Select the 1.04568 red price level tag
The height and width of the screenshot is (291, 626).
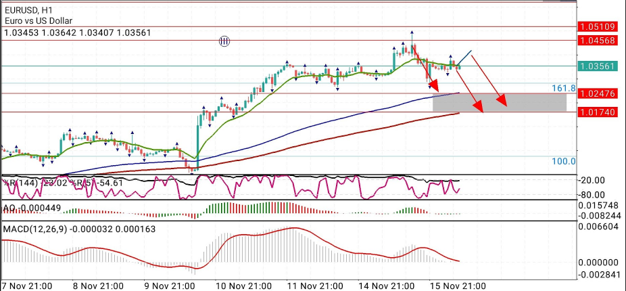pos(597,41)
